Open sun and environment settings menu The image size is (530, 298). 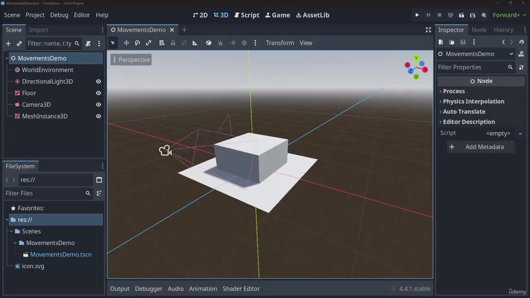(255, 43)
